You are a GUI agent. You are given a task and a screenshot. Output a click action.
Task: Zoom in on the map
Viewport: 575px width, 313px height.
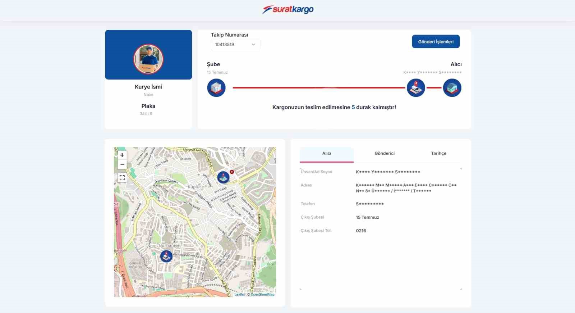pyautogui.click(x=122, y=155)
